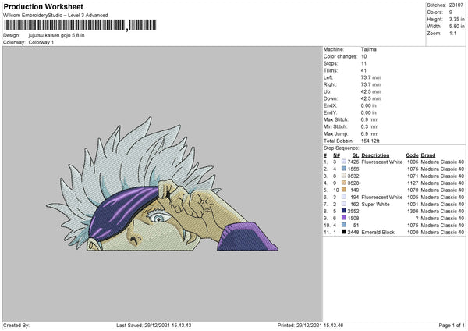Screen dimensions: 468x331
Task: Select the Color changes value 10
Action: (x=363, y=56)
